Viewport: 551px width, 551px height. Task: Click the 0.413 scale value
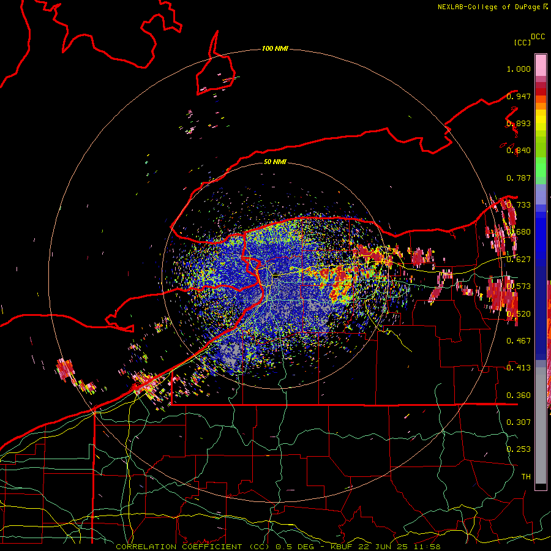[519, 368]
